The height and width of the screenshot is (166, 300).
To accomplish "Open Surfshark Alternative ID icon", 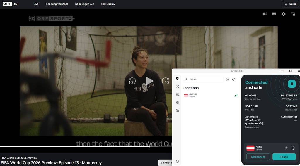I will (177, 87).
